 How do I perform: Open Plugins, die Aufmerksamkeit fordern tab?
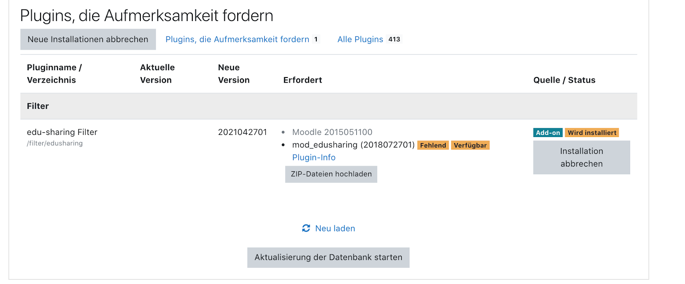coord(237,39)
